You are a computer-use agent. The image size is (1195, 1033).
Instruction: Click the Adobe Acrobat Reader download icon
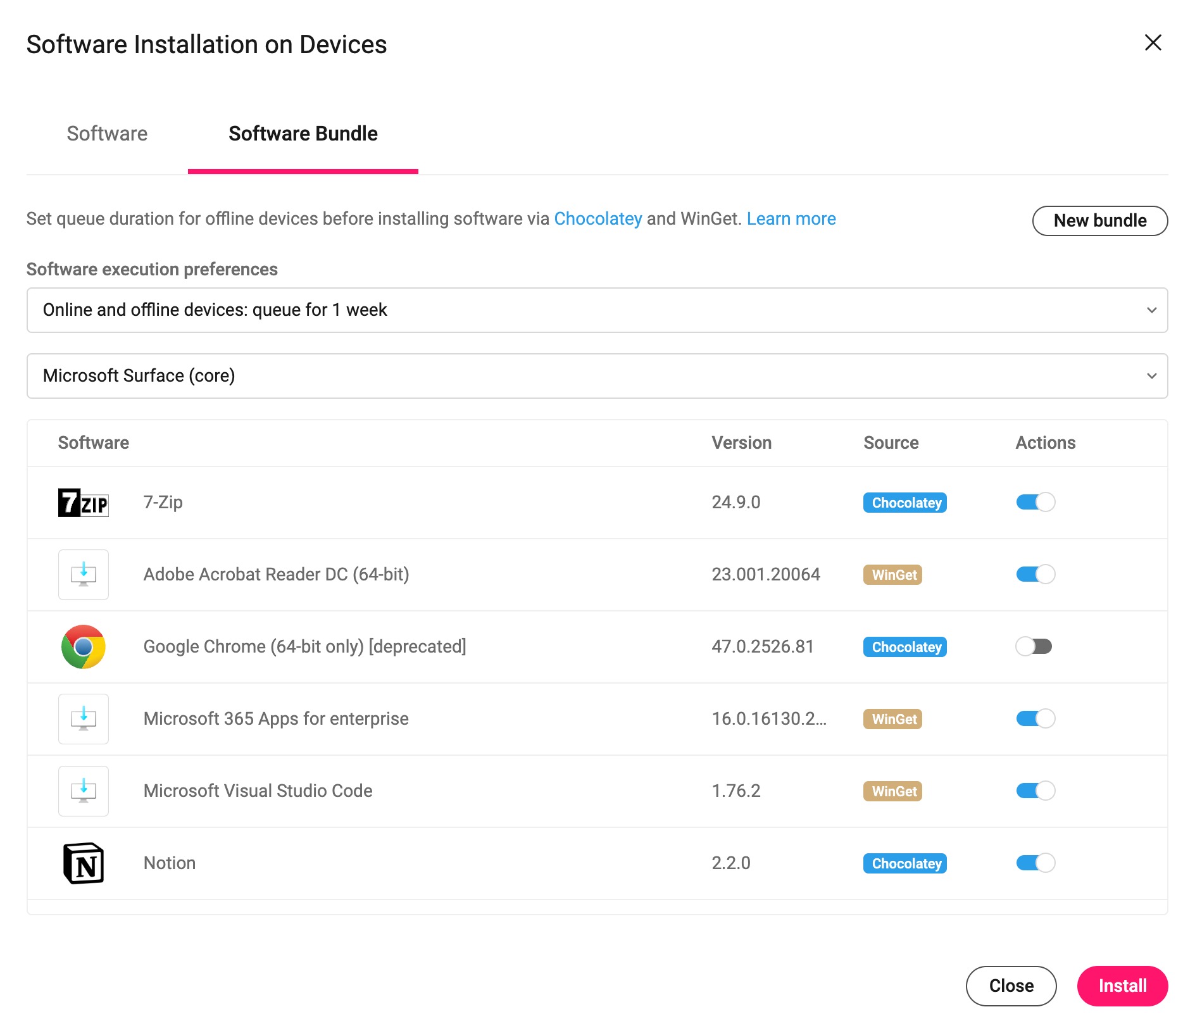pos(84,575)
